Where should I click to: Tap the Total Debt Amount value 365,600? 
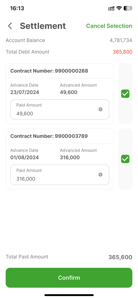click(123, 52)
